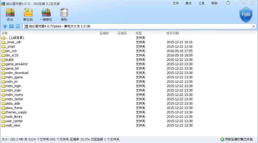Viewport: 258px width, 143px height.
Task: Sort by the 名称 column header
Action: pos(5,33)
